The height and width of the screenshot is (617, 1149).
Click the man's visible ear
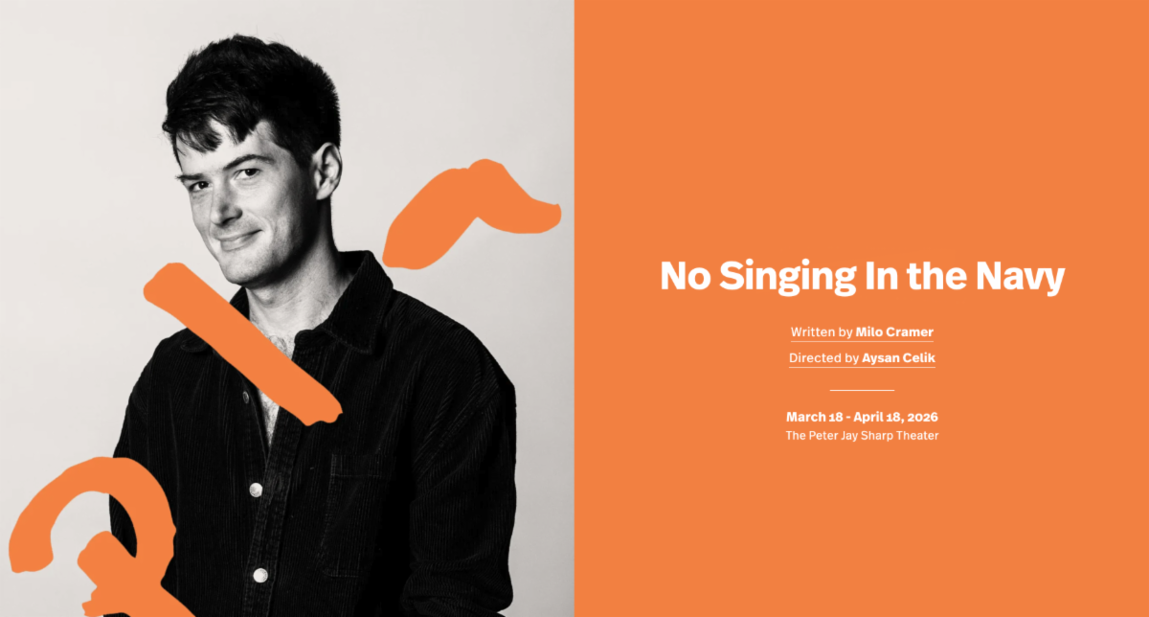(326, 172)
